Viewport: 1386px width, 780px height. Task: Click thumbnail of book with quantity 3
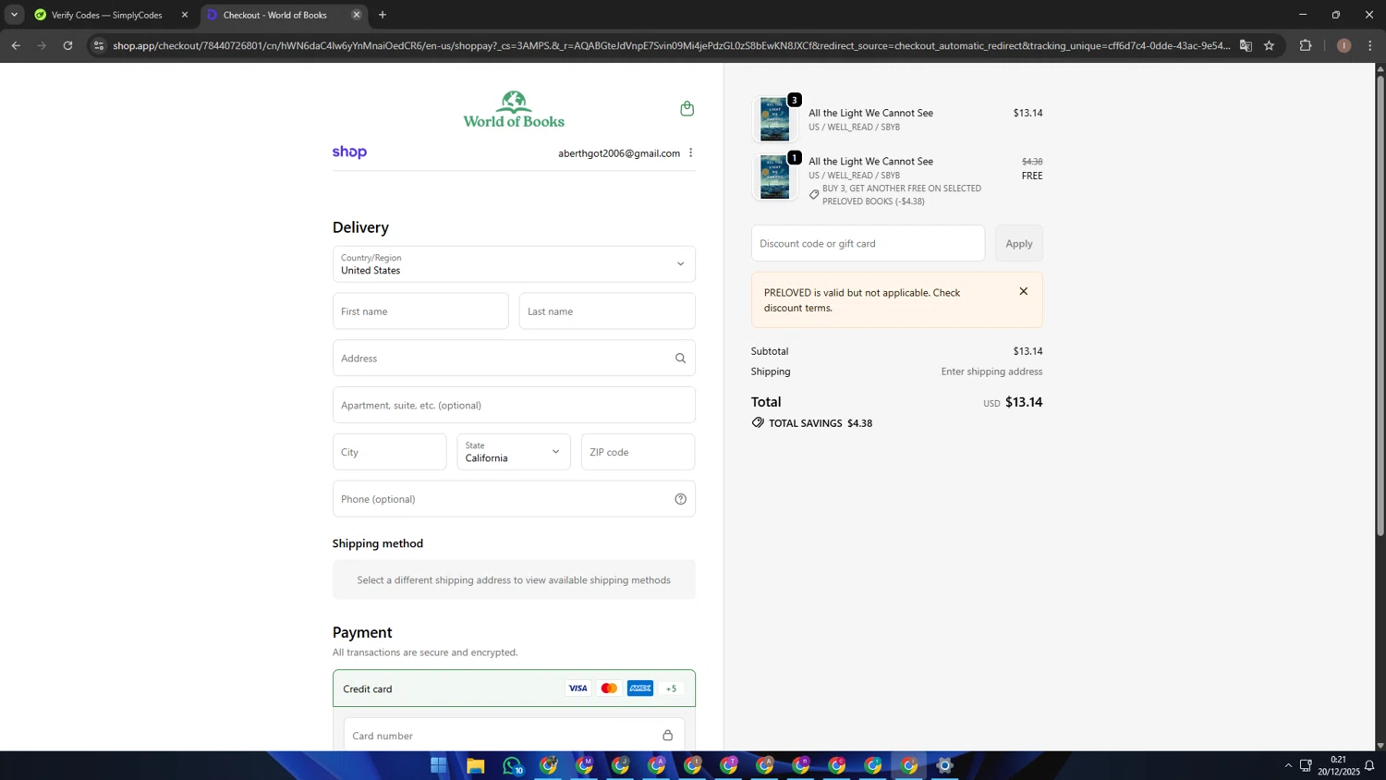pyautogui.click(x=774, y=119)
